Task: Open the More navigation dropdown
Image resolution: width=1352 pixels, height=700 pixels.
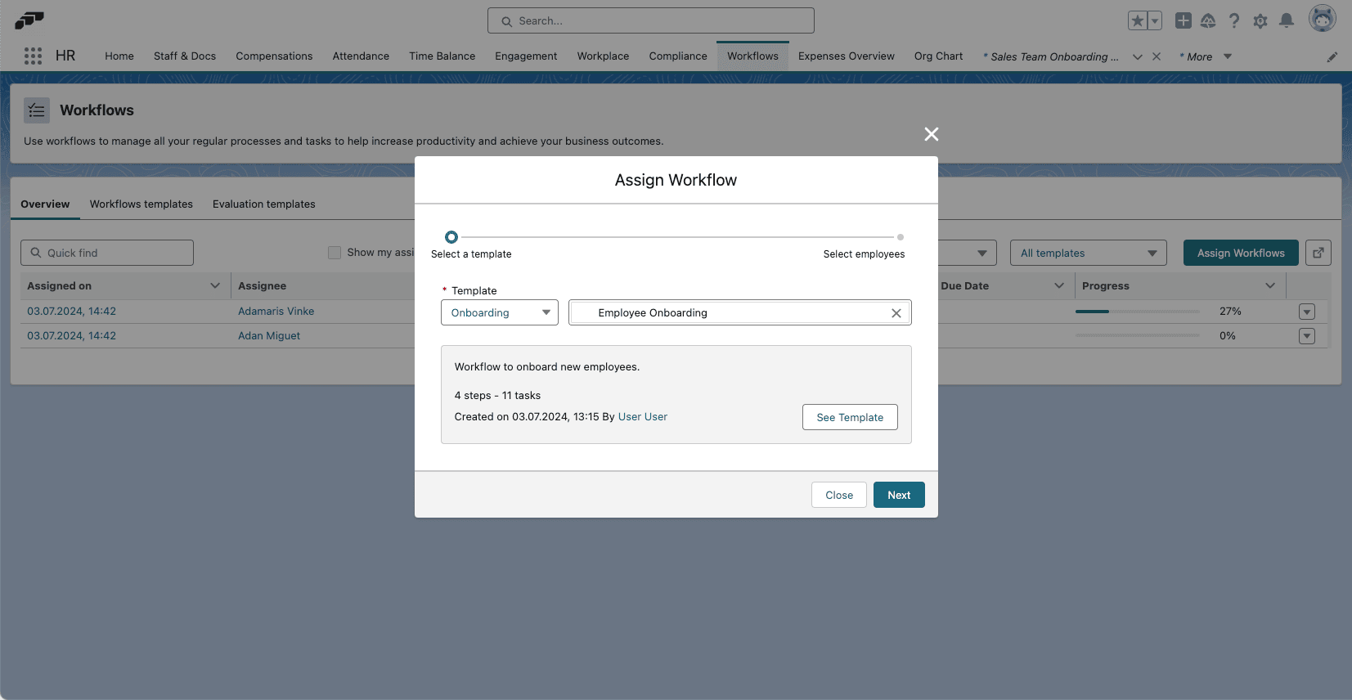Action: [1206, 56]
